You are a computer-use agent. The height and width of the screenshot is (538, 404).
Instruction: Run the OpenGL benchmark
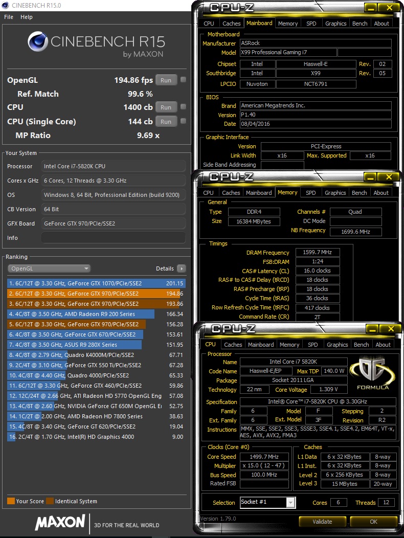point(166,80)
